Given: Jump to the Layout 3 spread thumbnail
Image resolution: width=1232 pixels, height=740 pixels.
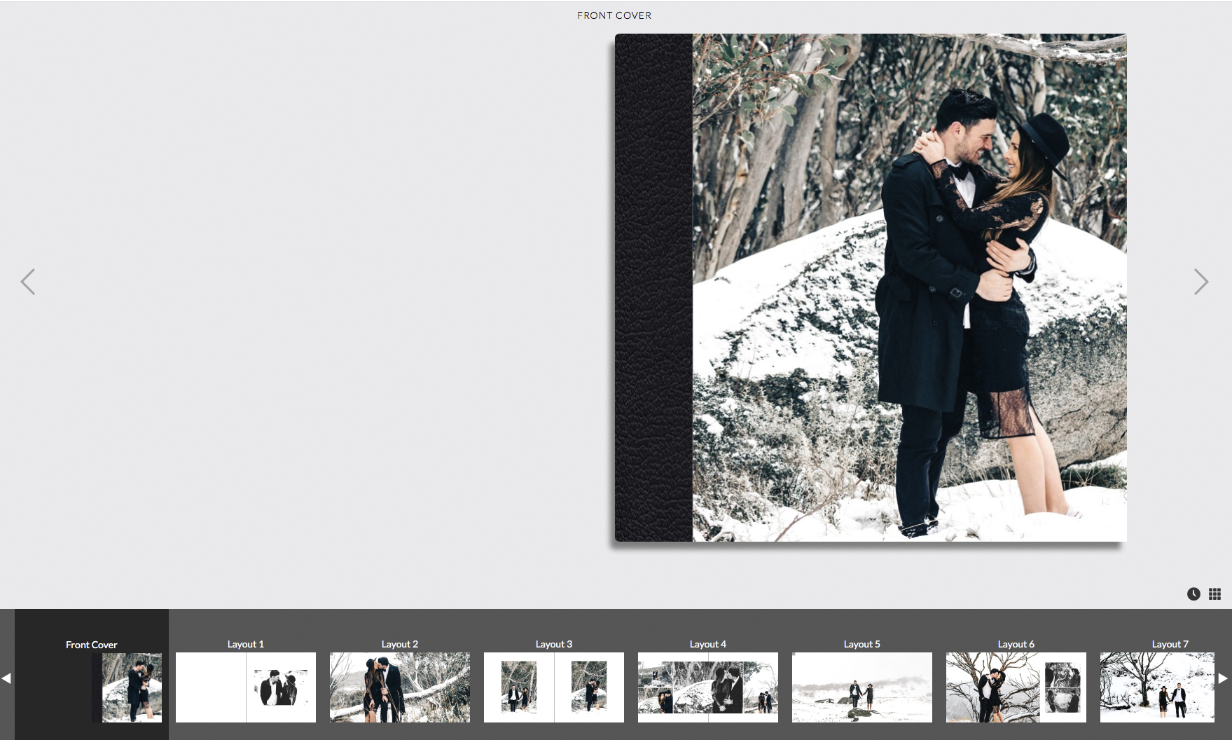Looking at the screenshot, I should pyautogui.click(x=553, y=687).
